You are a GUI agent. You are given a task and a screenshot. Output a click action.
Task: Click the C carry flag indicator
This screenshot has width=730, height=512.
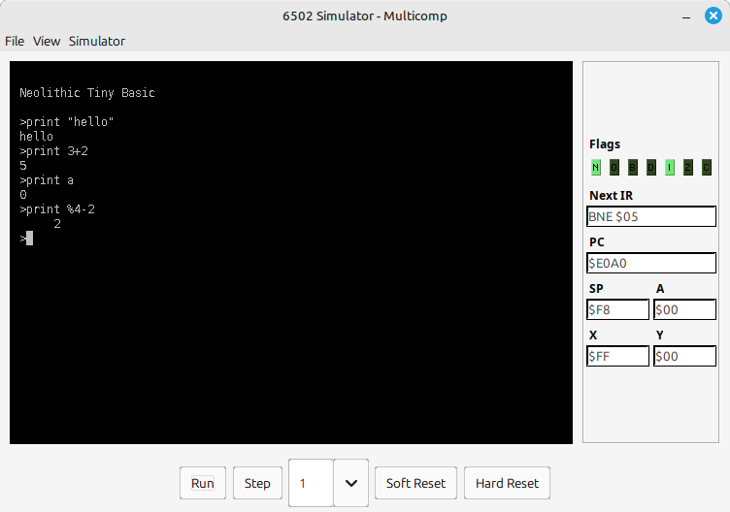[x=706, y=168]
